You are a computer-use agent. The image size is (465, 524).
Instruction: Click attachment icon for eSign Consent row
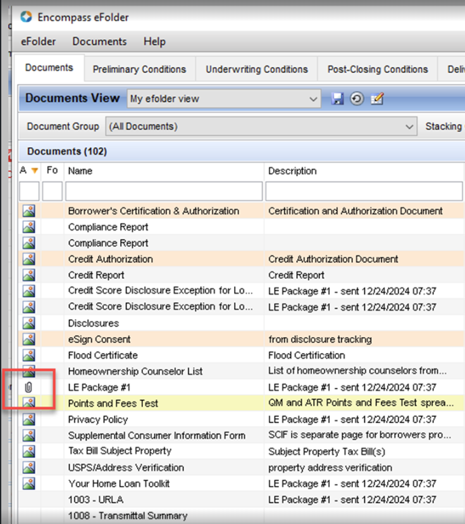[x=29, y=339]
